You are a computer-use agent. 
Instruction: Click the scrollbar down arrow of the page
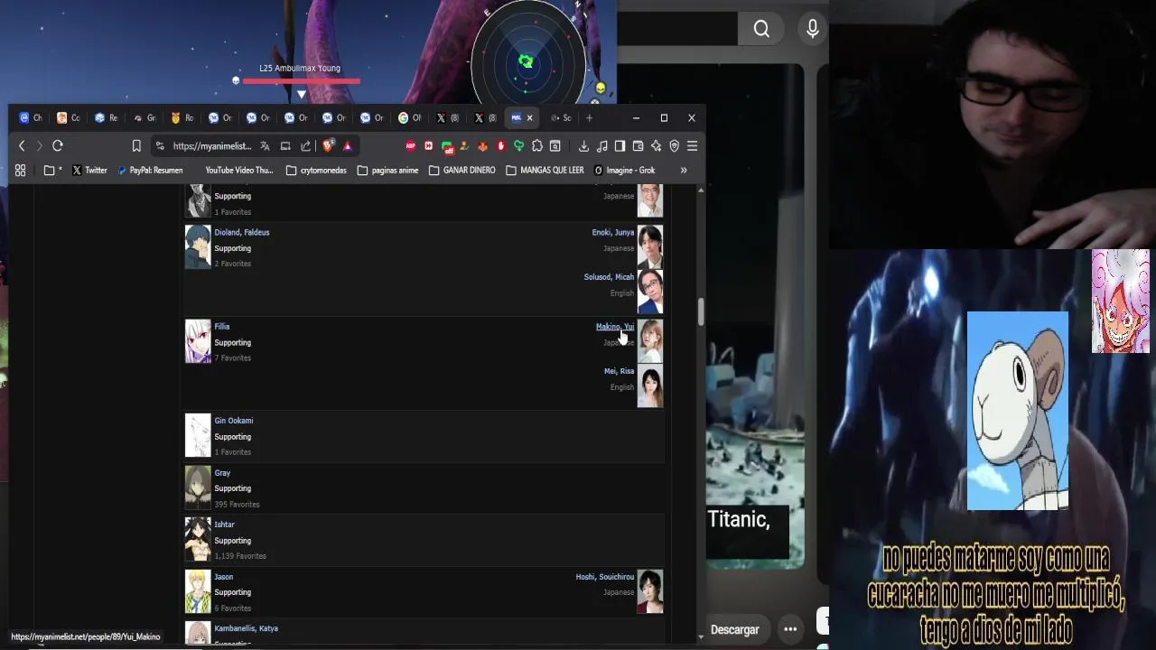tap(701, 636)
